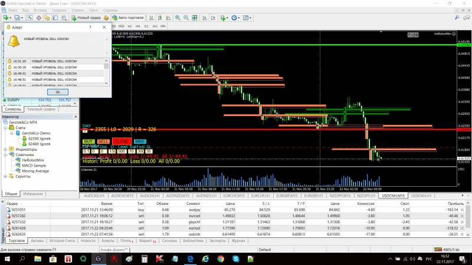Click the Zoom Out chart icon
The width and height of the screenshot is (472, 265).
pyautogui.click(x=186, y=18)
